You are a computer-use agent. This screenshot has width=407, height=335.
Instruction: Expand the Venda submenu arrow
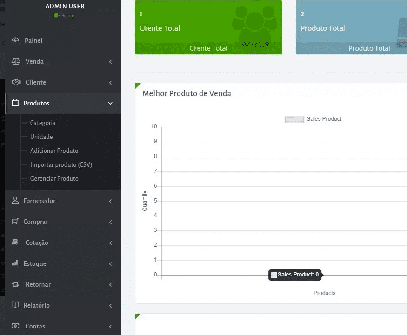pos(110,61)
